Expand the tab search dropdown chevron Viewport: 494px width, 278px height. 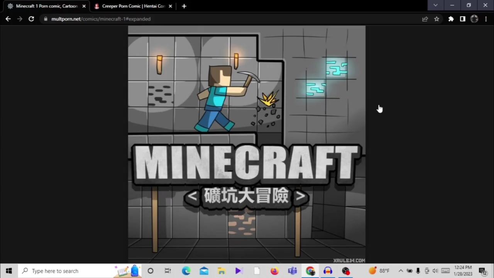point(435,5)
